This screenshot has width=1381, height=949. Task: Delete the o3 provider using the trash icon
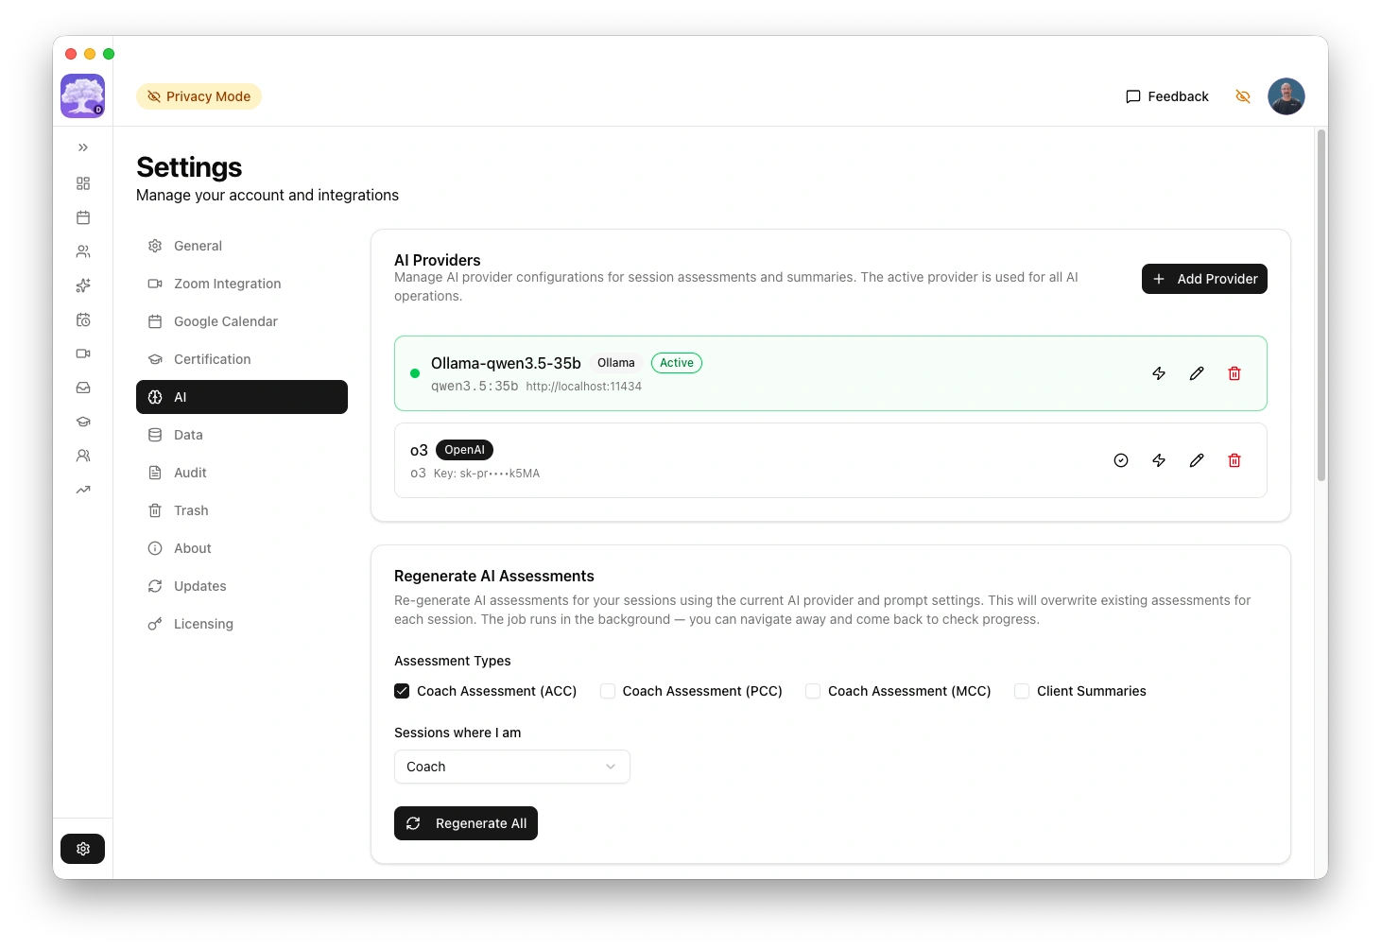pos(1234,460)
